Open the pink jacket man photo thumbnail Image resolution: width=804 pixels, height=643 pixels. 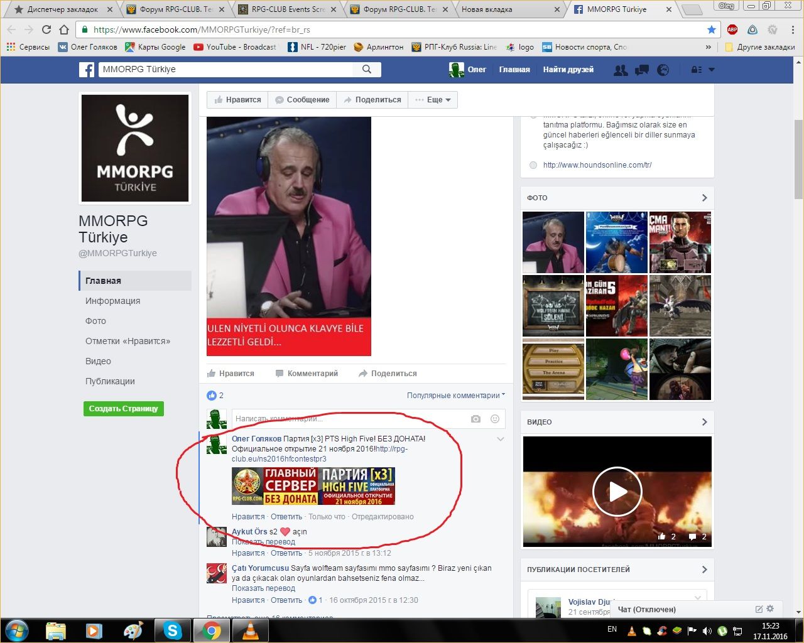(553, 242)
